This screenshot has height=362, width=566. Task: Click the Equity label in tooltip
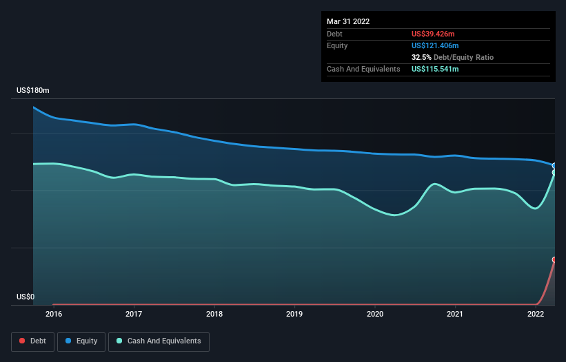(337, 45)
